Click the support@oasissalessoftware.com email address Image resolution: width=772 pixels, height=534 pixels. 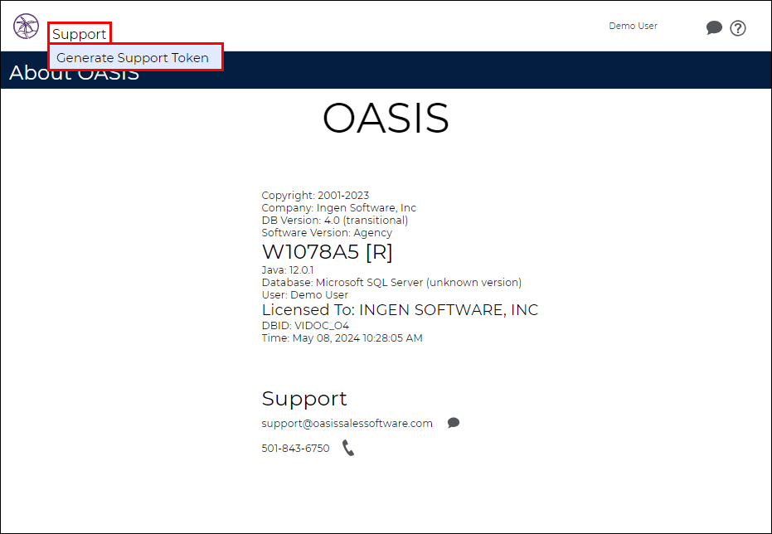coord(347,423)
